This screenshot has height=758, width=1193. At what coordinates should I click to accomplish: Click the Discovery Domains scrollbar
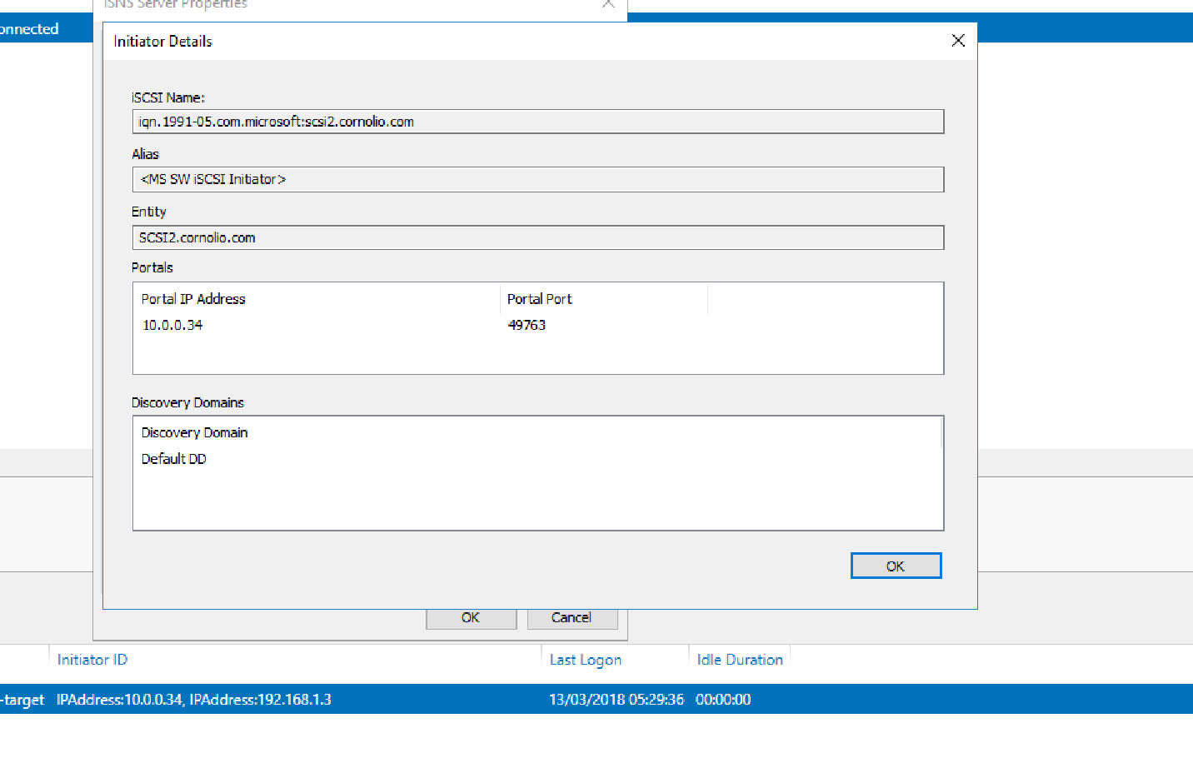(940, 429)
